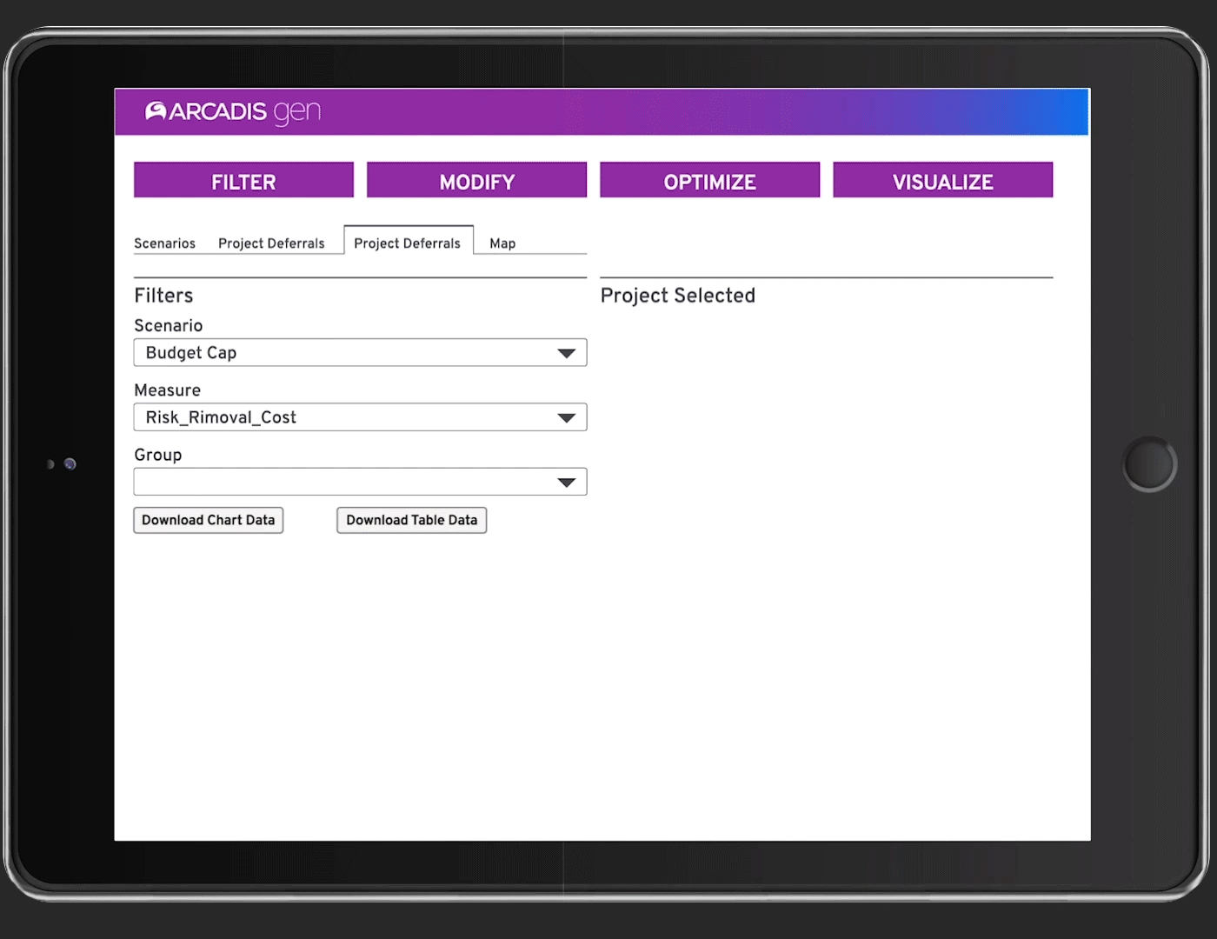Click the Scenario field label
1217x939 pixels.
pyautogui.click(x=168, y=325)
